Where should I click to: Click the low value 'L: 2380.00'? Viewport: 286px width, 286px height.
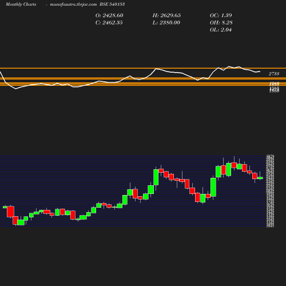166,23
